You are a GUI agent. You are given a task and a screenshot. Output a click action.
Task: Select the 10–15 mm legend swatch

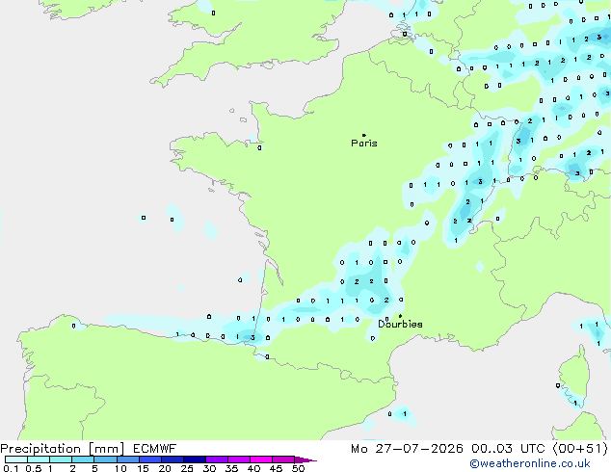pyautogui.click(x=127, y=459)
